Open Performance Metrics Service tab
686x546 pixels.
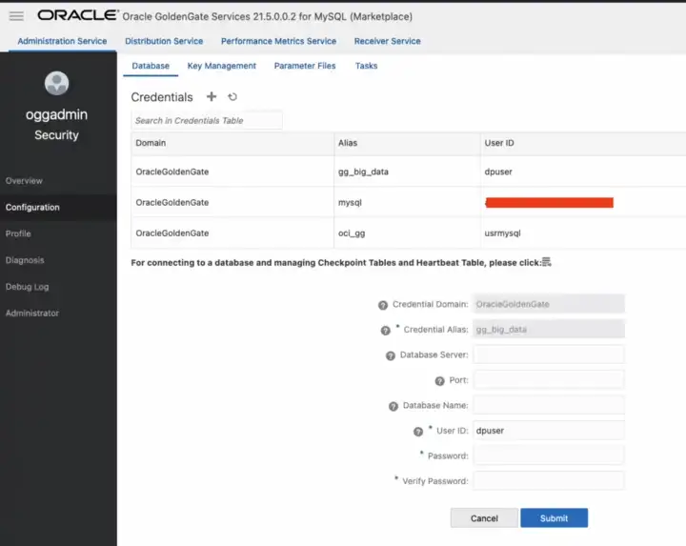coord(278,41)
